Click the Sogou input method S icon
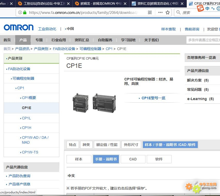Screen dimensions: 220x196 point(200,8)
